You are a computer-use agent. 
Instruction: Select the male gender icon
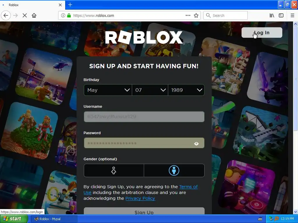coord(174,170)
